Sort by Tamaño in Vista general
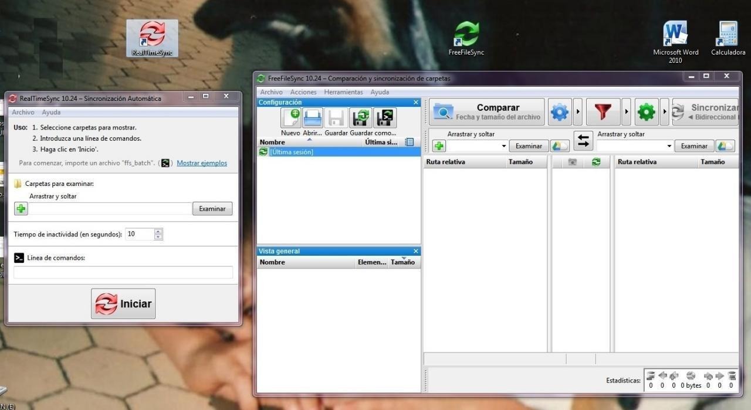Viewport: 751px width, 410px height. coord(403,262)
